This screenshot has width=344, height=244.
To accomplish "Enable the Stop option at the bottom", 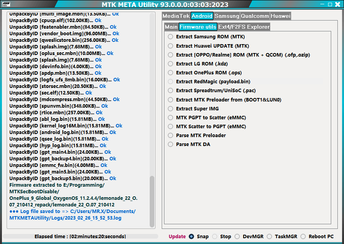I will pyautogui.click(x=214, y=236).
